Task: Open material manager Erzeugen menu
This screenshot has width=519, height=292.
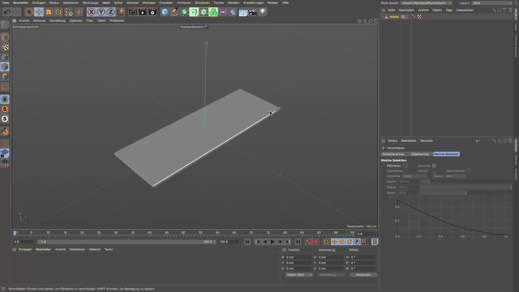Action: [x=25, y=249]
